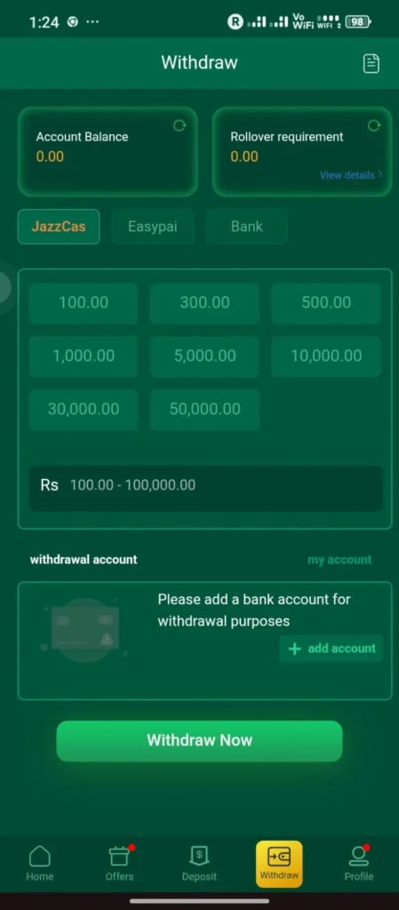Refresh the Rollover requirement

pyautogui.click(x=374, y=125)
